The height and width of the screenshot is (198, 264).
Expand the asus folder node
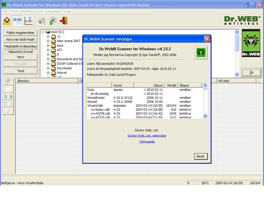[48, 45]
